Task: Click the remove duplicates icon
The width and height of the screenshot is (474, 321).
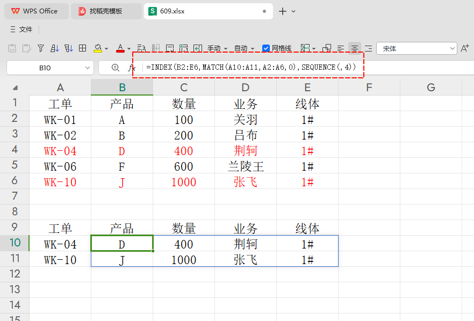Action: tap(327, 48)
